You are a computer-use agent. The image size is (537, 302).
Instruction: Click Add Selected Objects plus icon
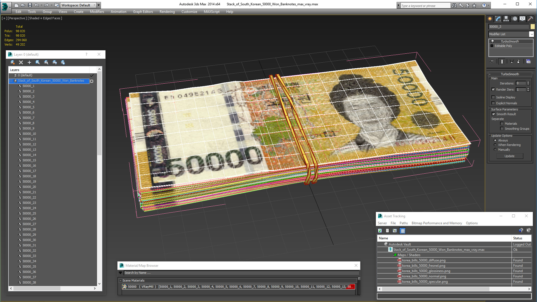pos(29,62)
